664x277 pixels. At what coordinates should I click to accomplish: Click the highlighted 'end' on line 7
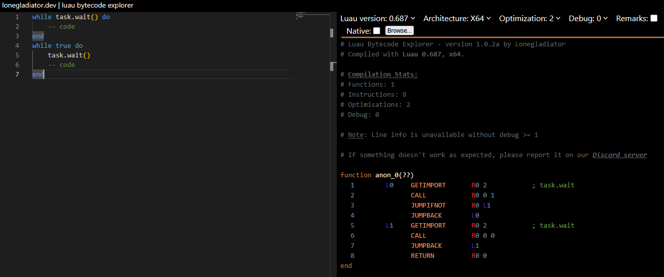(x=38, y=75)
